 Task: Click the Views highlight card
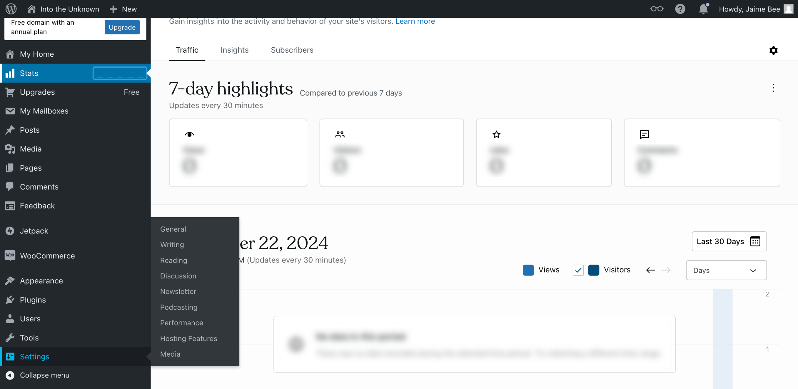pyautogui.click(x=238, y=153)
